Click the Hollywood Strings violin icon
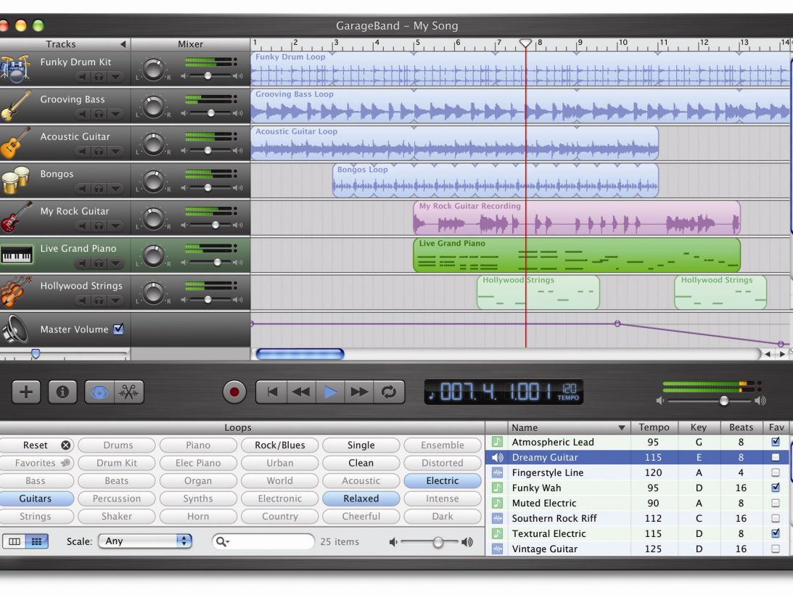Viewport: 793px width, 595px height. 15,292
